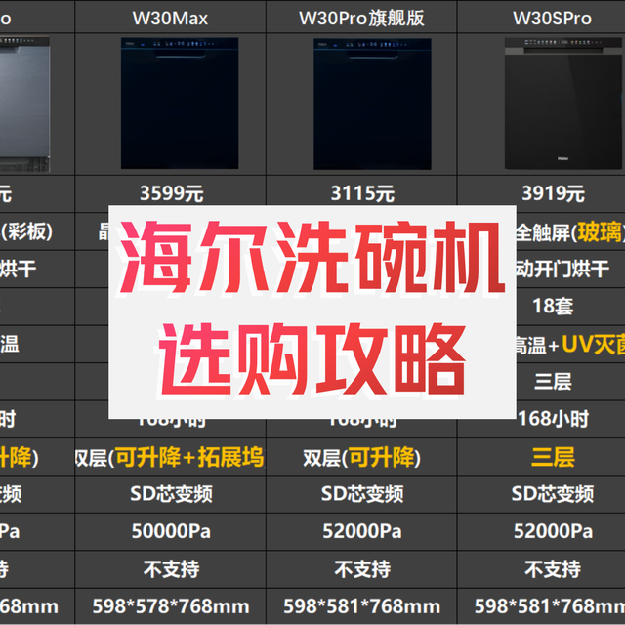The image size is (625, 625).
Task: Click the 18套 capacity cell
Action: 553,306
